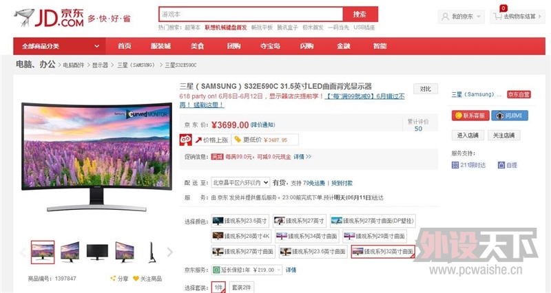Screen dimensions: 551x293
Task: Open the shopping cart 去购物车结算
Action: click(x=517, y=17)
